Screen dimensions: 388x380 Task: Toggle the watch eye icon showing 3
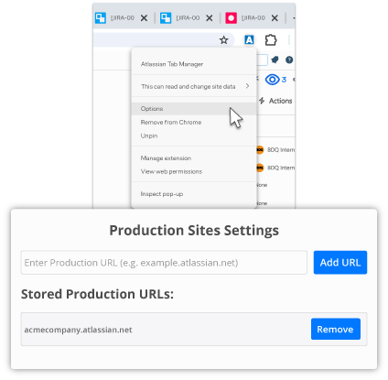click(x=275, y=80)
